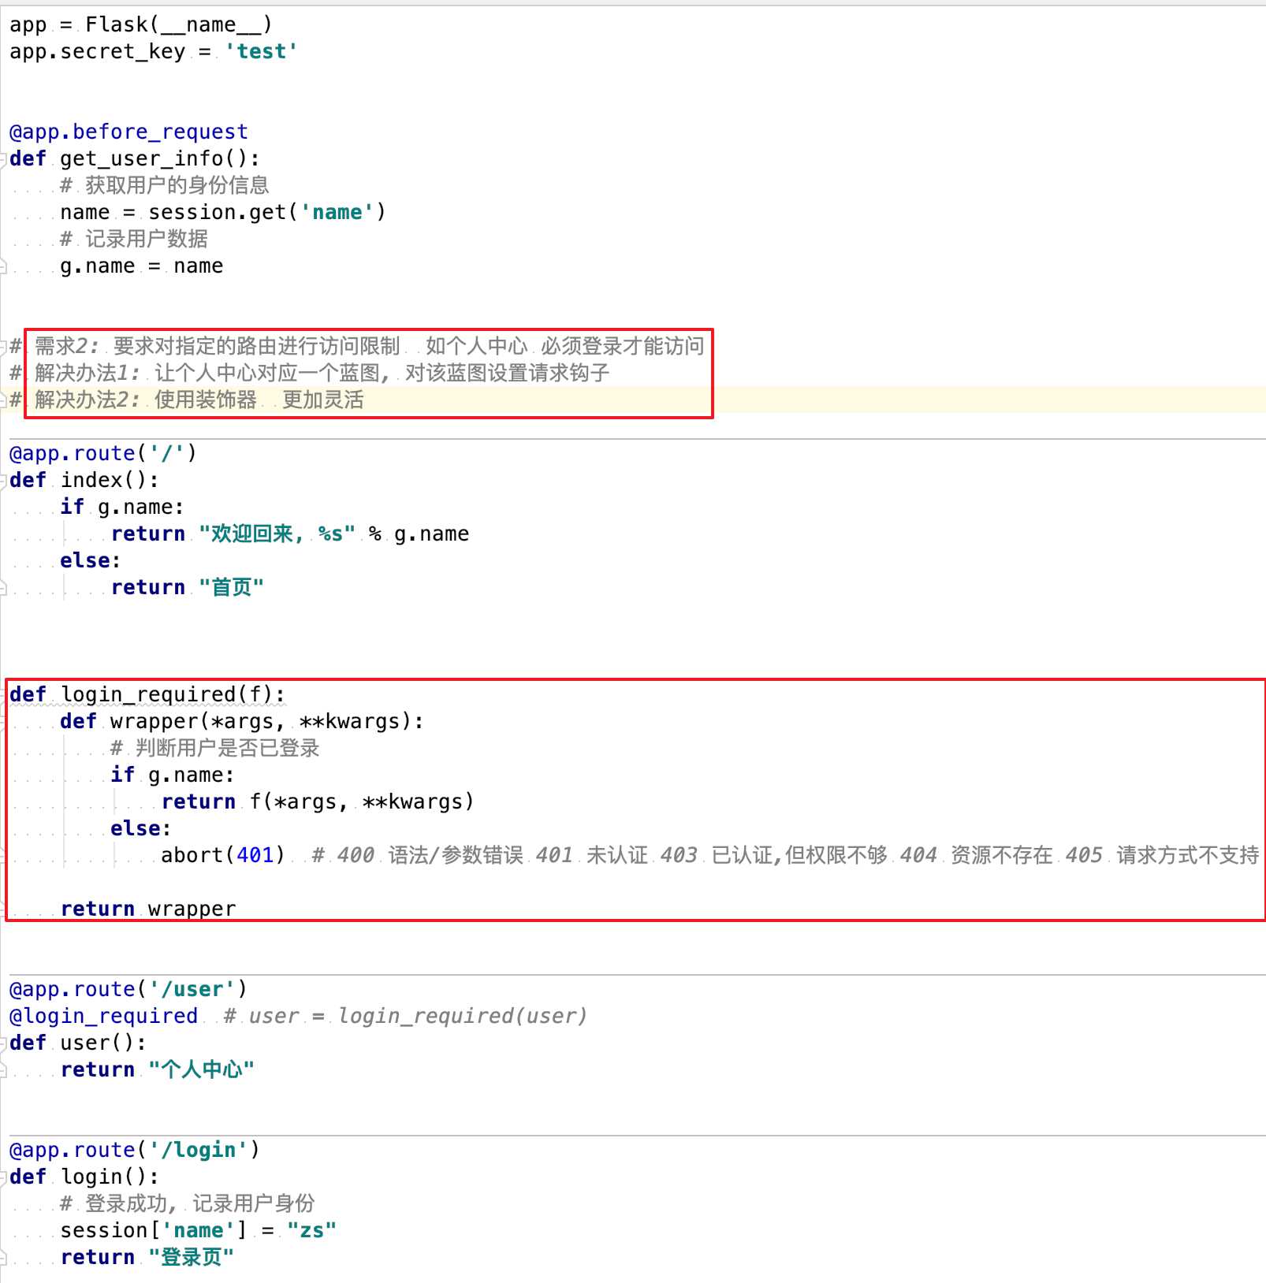Click the else: line inside wrapper

(x=141, y=828)
